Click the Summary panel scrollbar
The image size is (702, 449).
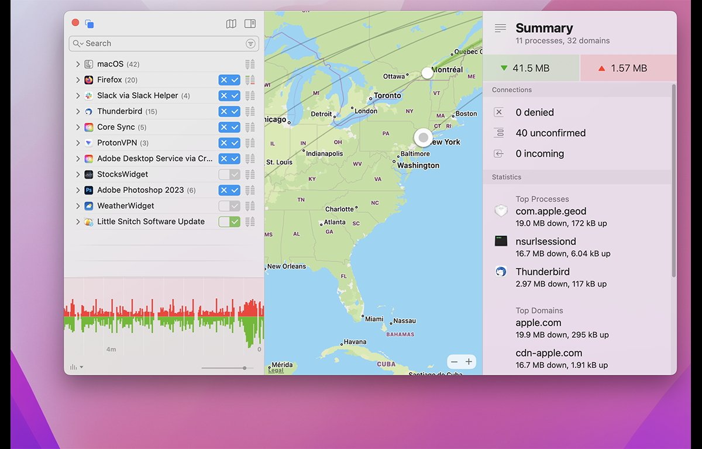[x=673, y=181]
